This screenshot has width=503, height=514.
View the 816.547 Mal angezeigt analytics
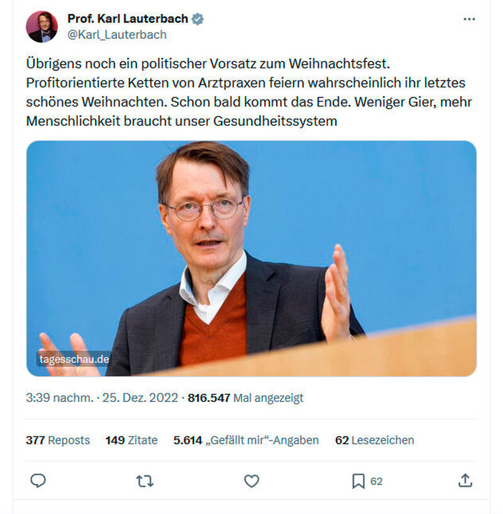(x=245, y=398)
